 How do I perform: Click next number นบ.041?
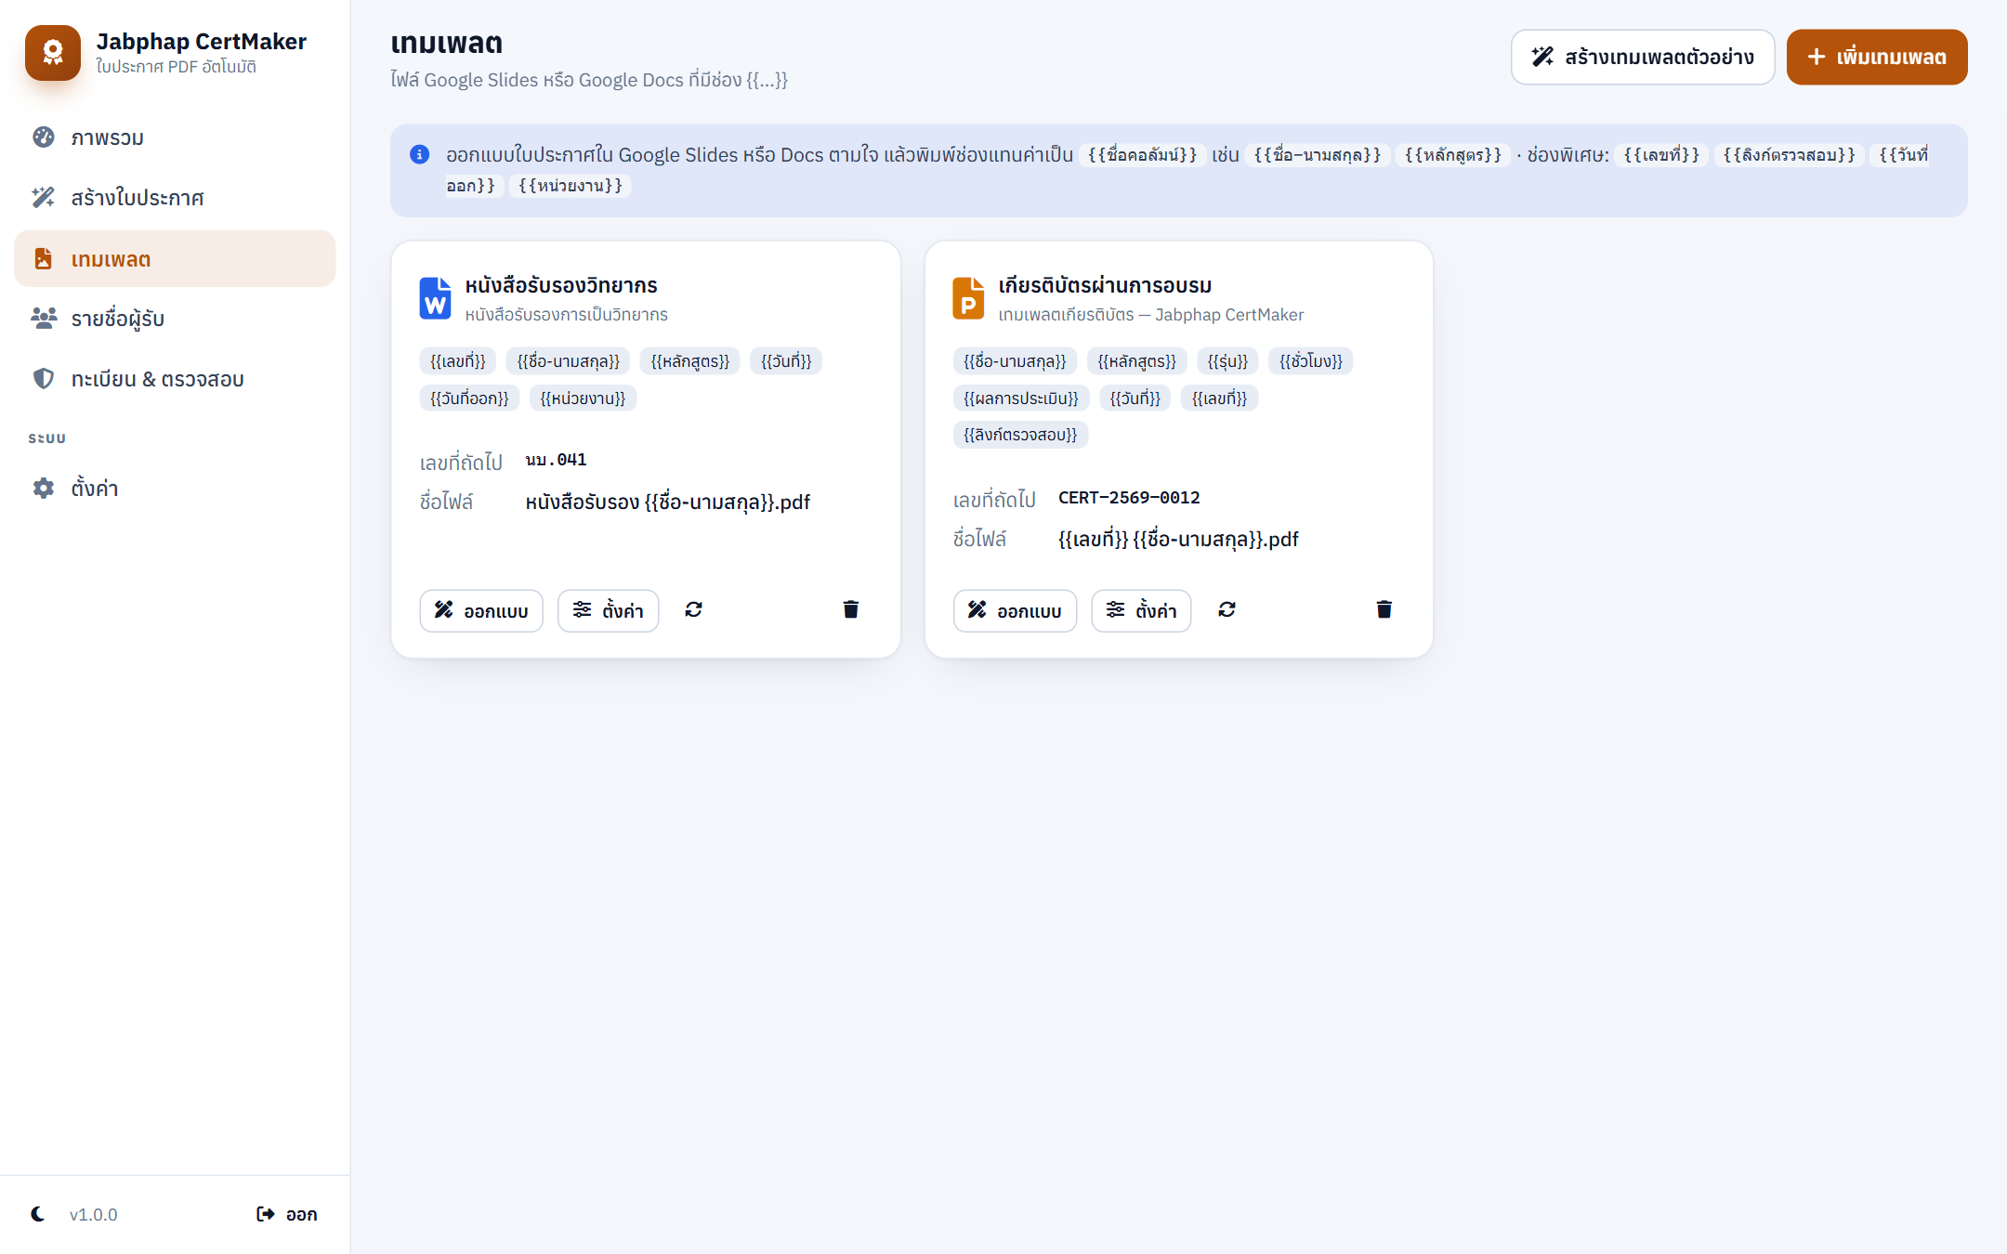556,460
